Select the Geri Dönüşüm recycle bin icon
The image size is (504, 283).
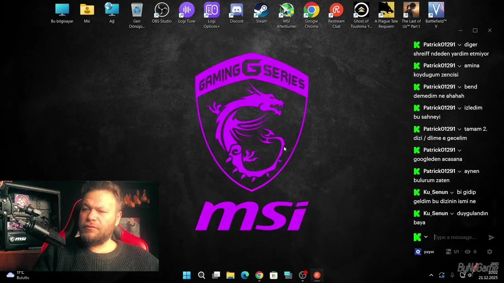click(137, 16)
